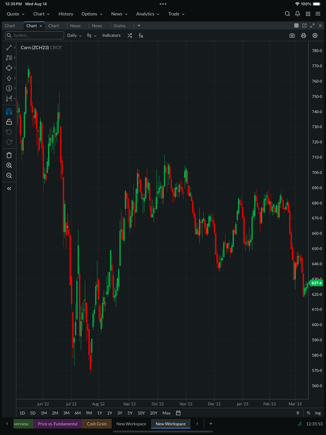Open the fx formula tool
The height and width of the screenshot is (435, 326).
point(141,35)
